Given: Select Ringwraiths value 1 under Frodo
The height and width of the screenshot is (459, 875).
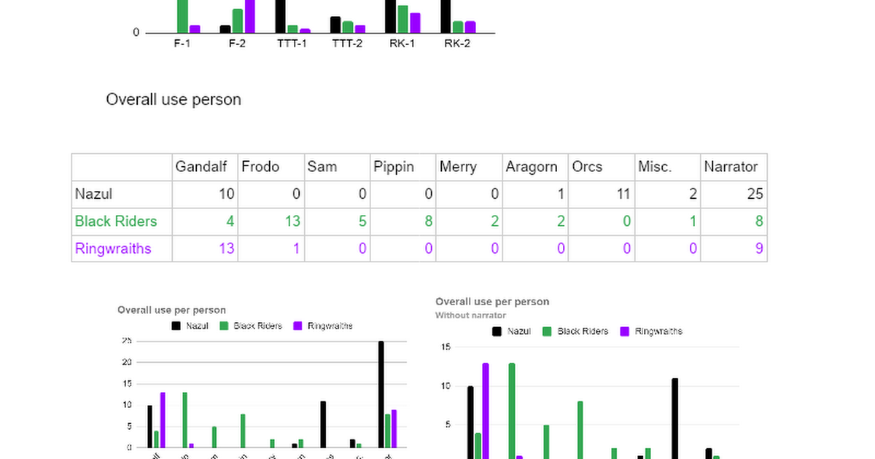Looking at the screenshot, I should (x=271, y=248).
